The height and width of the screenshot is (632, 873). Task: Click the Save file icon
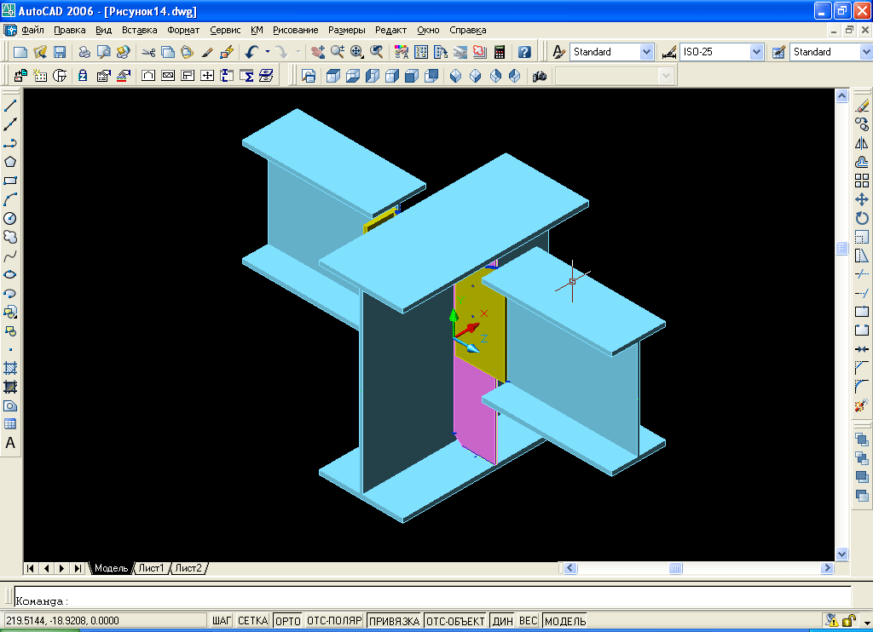click(60, 52)
